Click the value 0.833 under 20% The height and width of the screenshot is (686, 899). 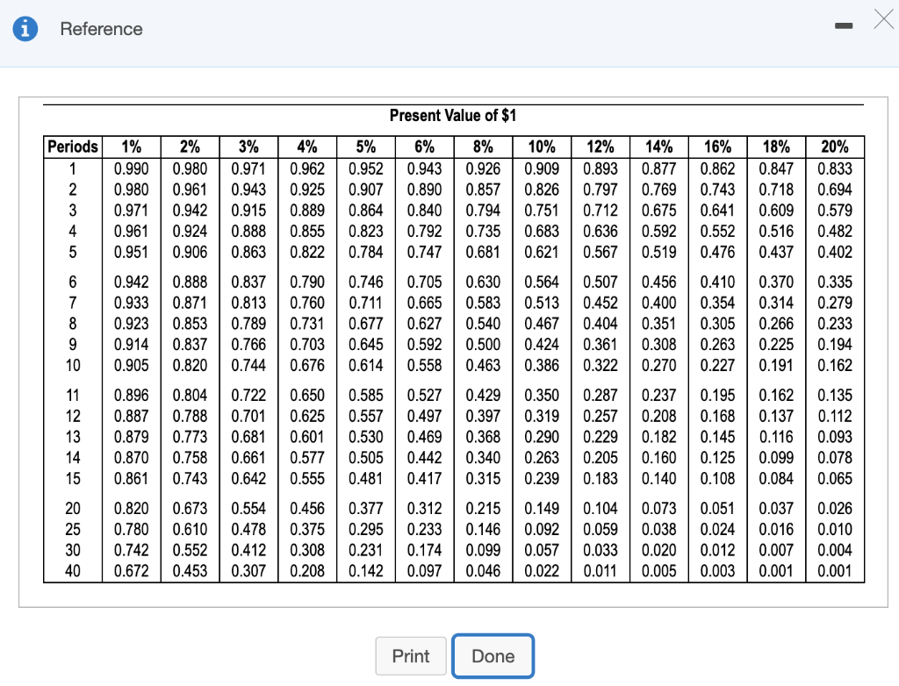click(x=835, y=168)
